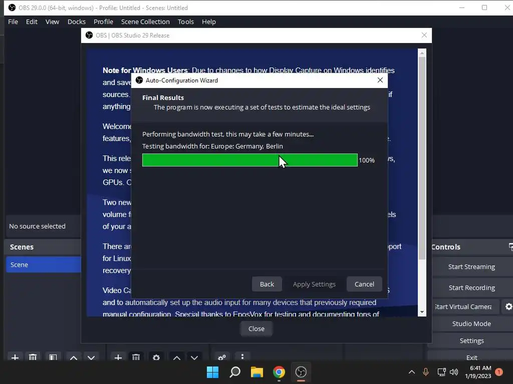Close the OBS Studio 29 Release window X

424,35
